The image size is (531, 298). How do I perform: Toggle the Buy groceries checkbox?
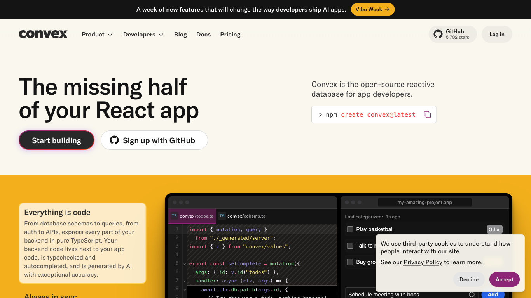[350, 262]
